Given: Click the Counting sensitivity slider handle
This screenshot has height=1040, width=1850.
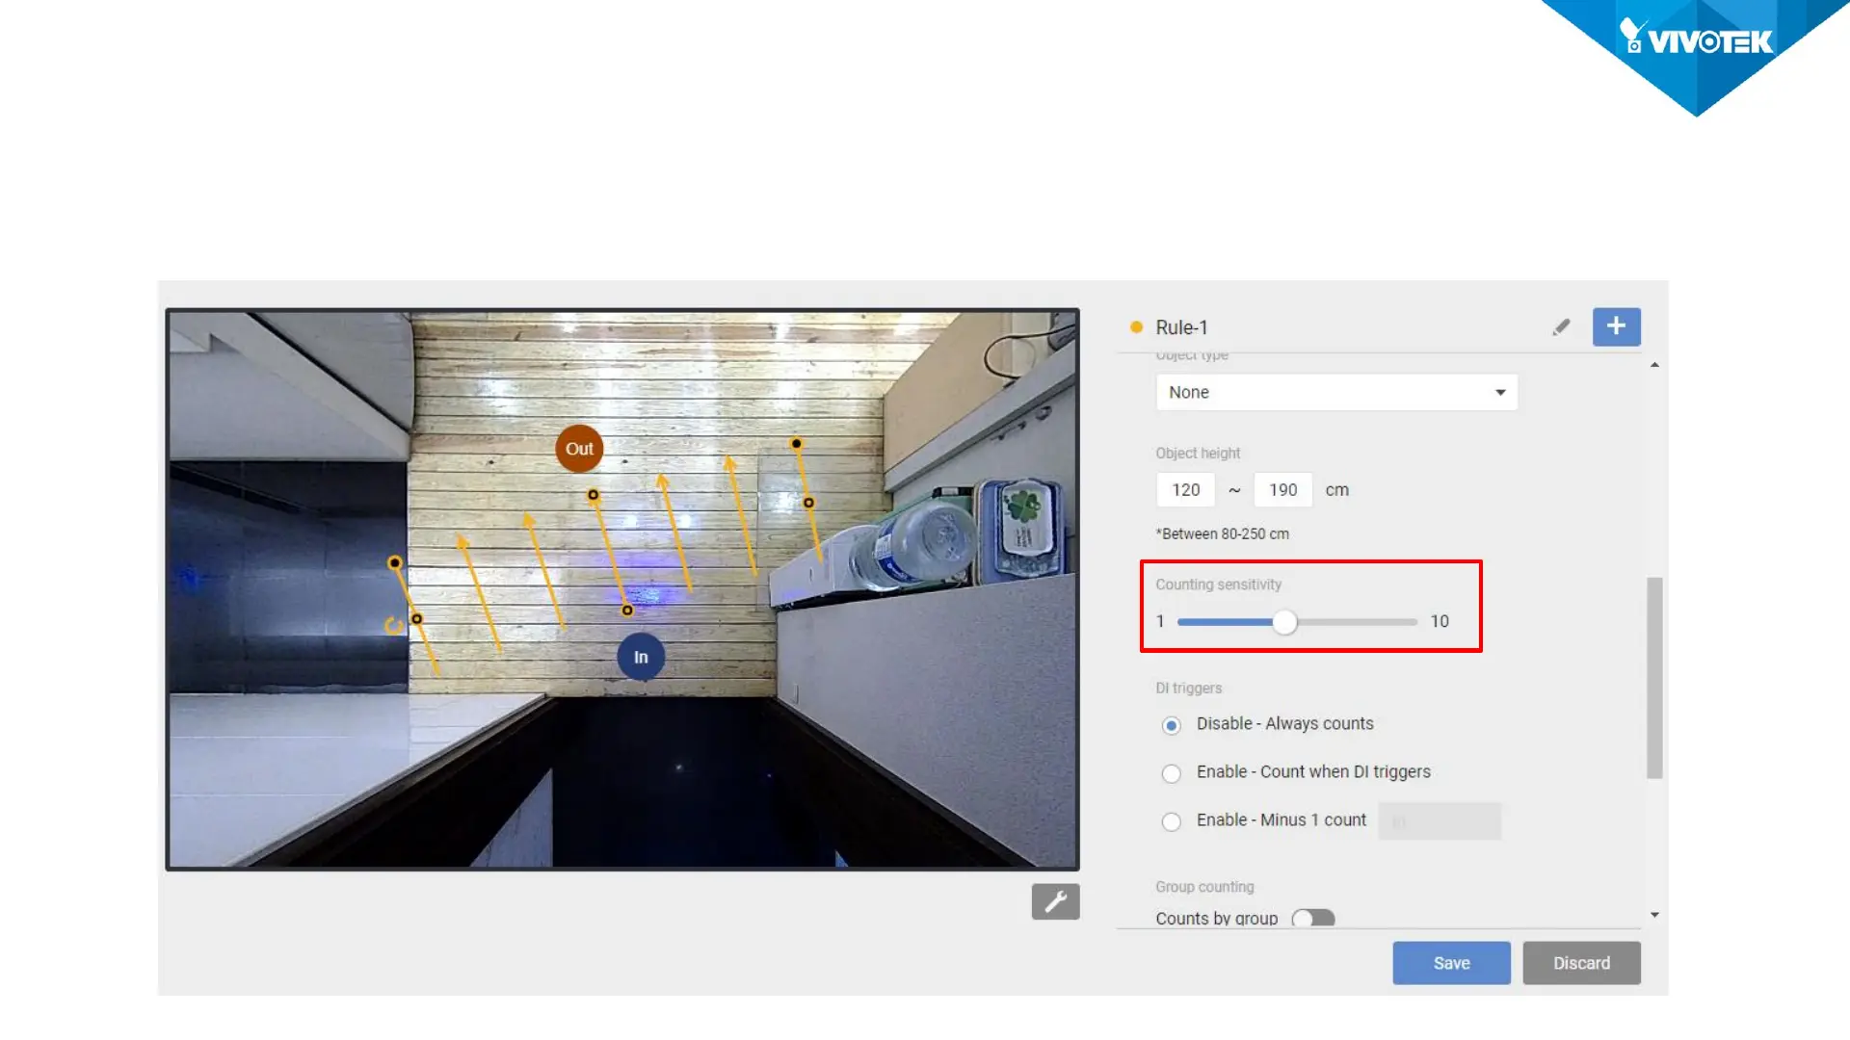Looking at the screenshot, I should (x=1284, y=622).
